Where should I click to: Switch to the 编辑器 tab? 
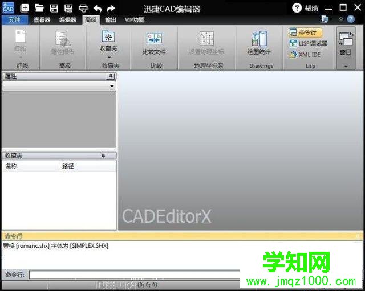67,20
